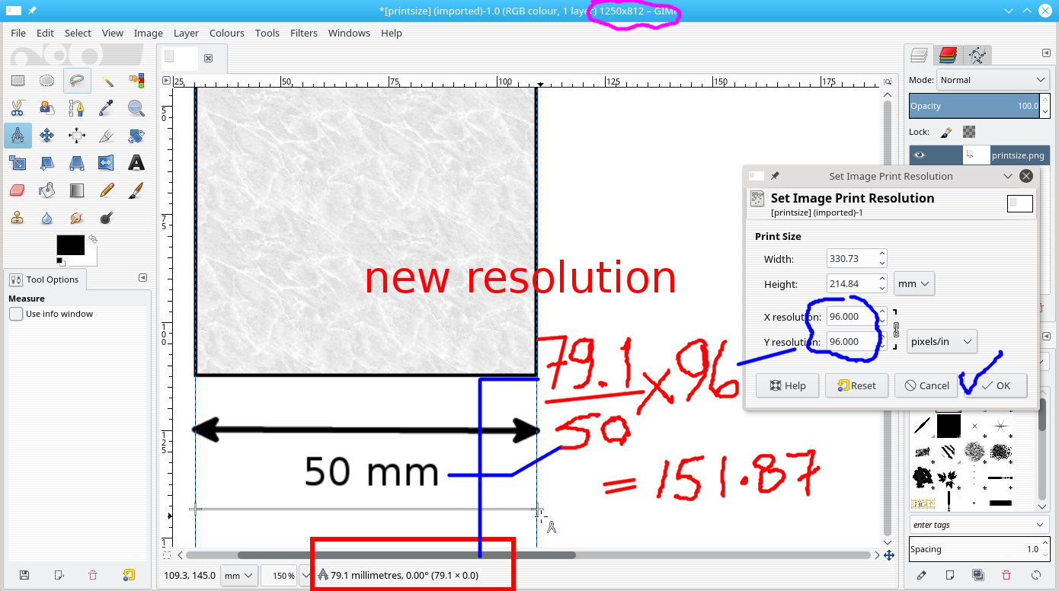
Task: Select the Blur/Sharpen droplet tool
Action: (47, 218)
